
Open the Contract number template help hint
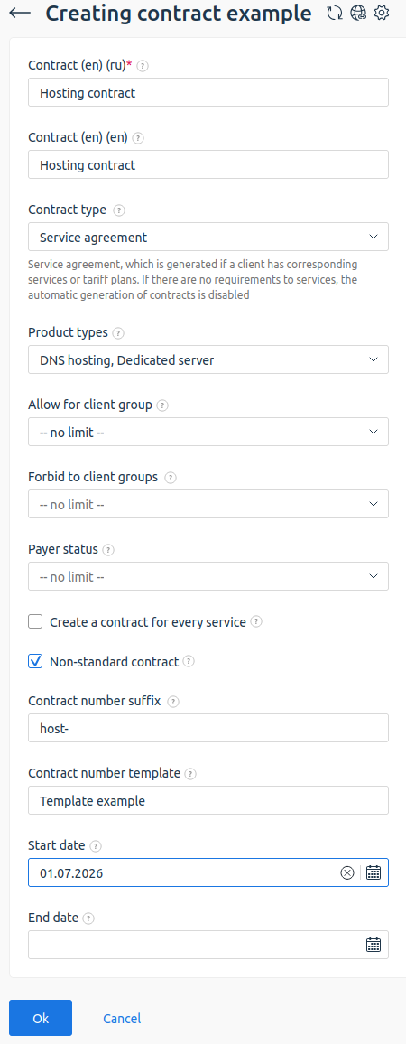click(x=190, y=774)
